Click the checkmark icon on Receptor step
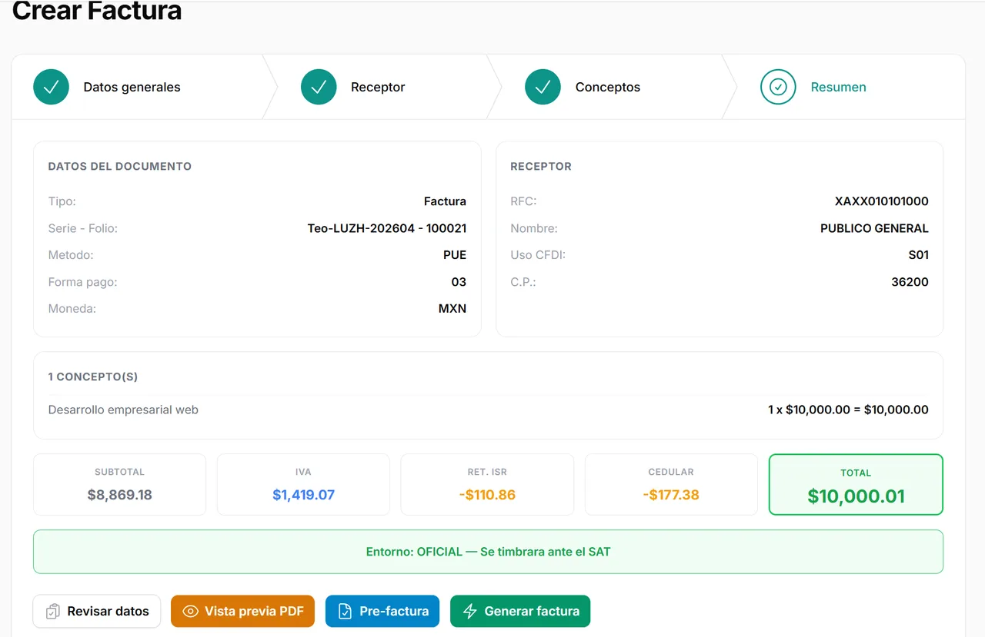 coord(319,87)
